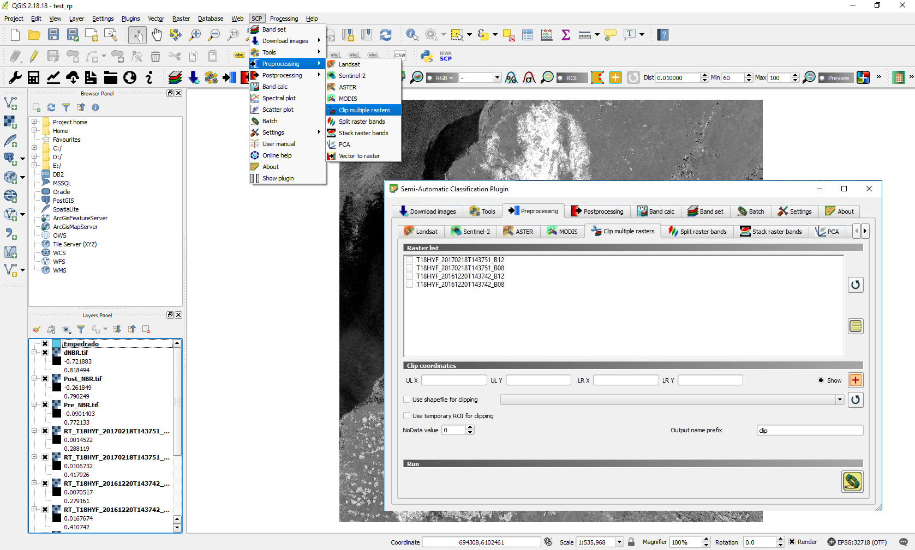Click the Refresh icon in Browser Panel

(51, 107)
